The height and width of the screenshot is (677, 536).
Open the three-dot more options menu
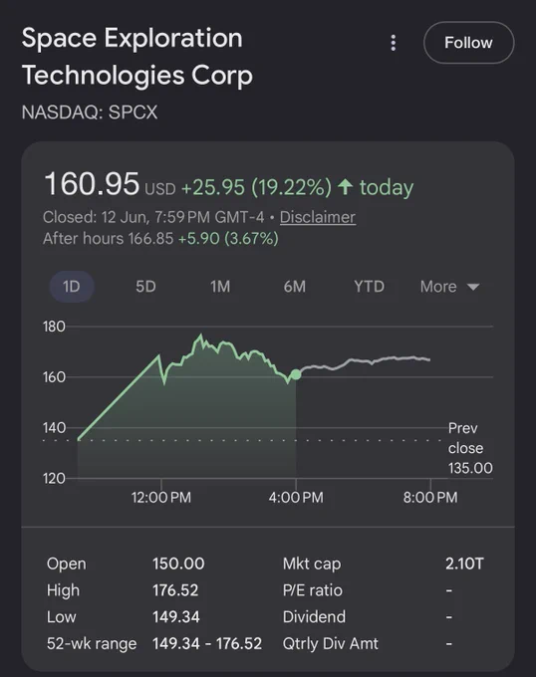(394, 43)
